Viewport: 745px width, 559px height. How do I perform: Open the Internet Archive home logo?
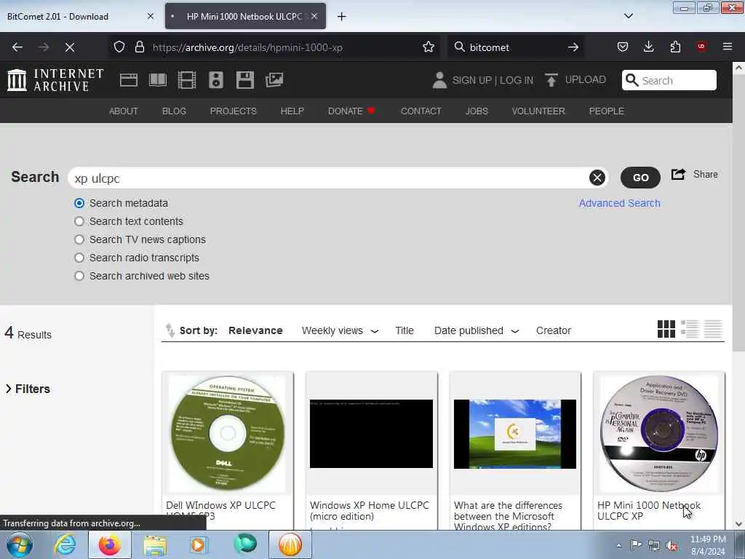coord(55,80)
